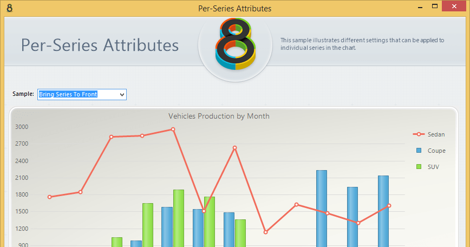This screenshot has height=247, width=470.
Task: Click the first Sedan line data point
Action: (x=49, y=197)
